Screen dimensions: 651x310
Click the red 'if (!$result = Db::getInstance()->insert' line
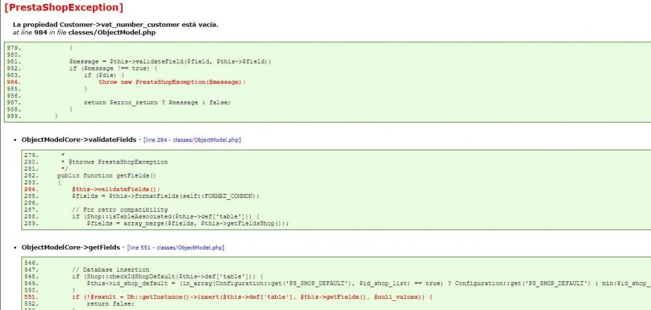[252, 297]
